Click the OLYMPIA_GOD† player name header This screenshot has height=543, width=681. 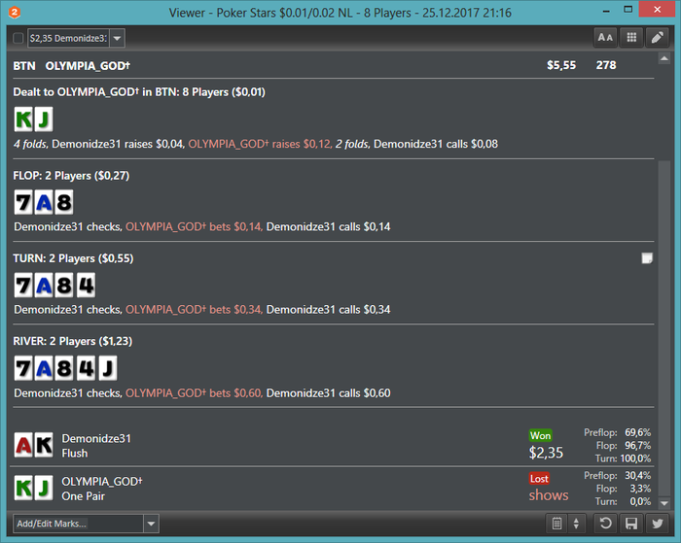click(x=88, y=65)
